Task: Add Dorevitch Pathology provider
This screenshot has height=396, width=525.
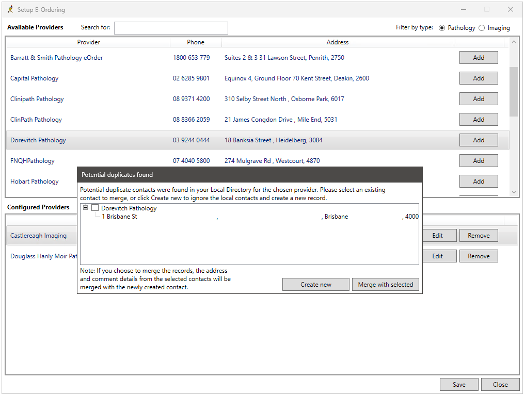Action: [x=479, y=140]
